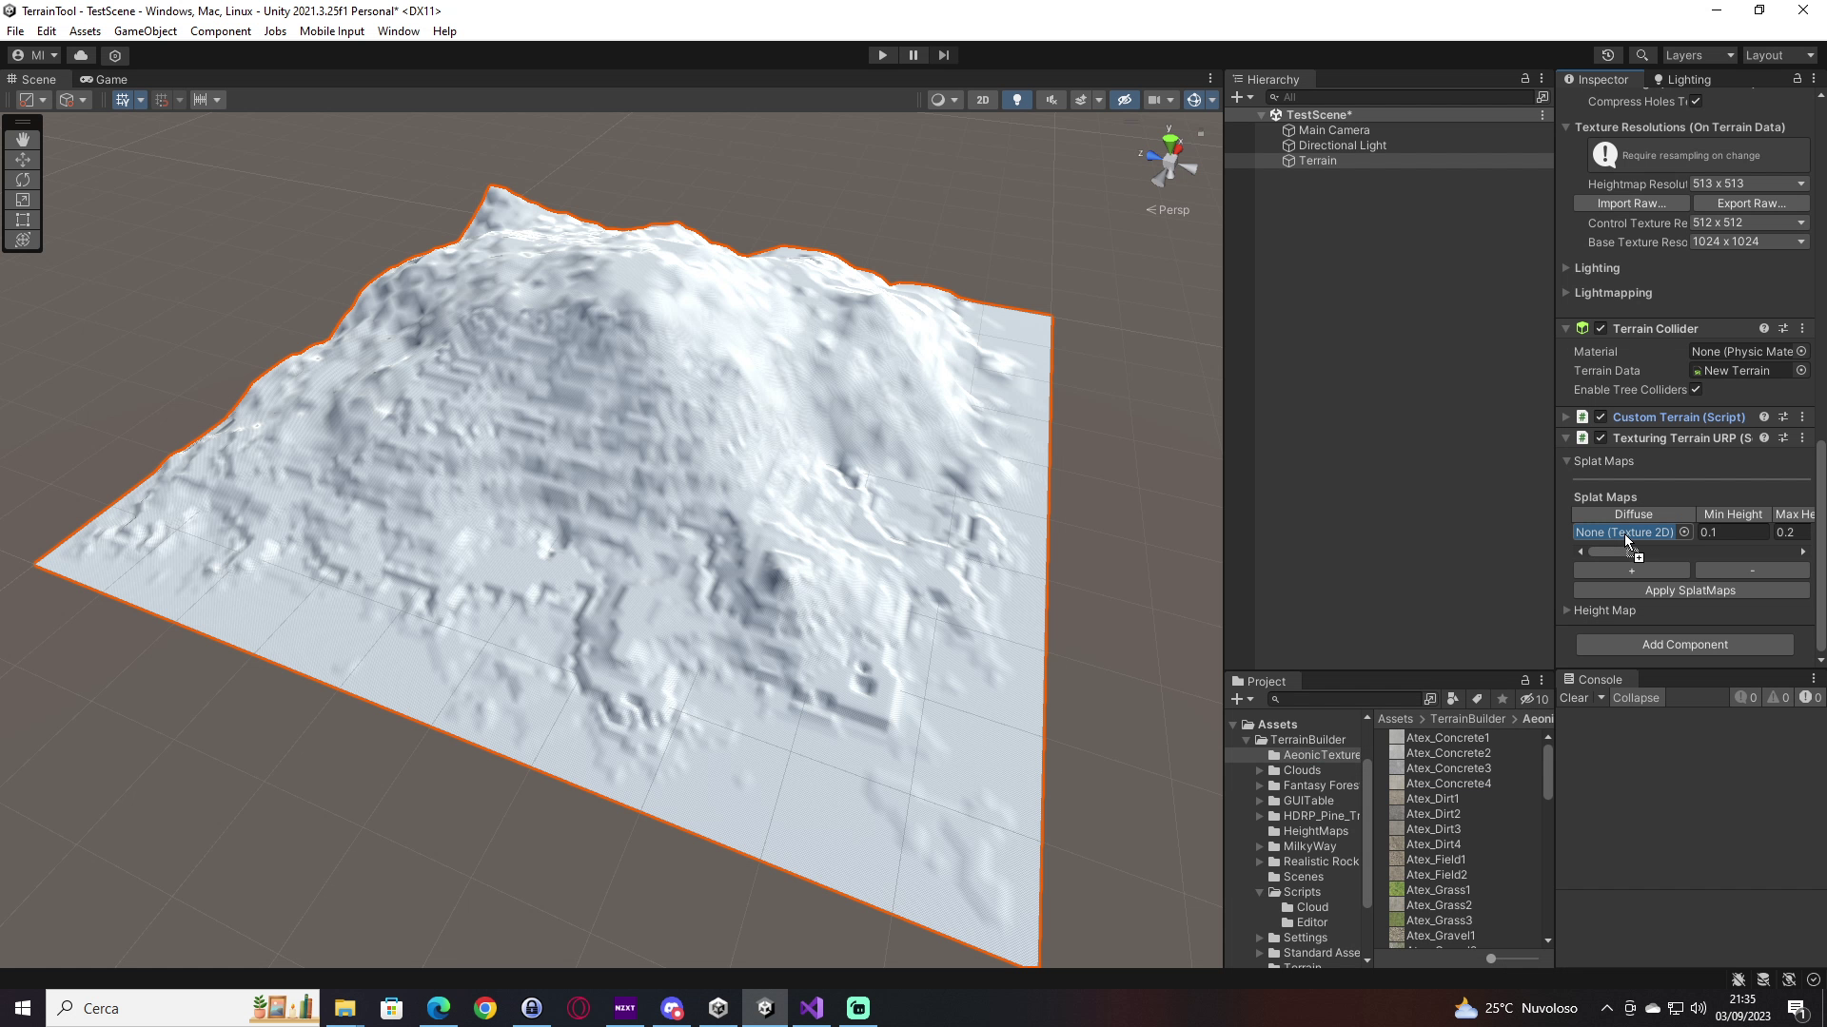Open the GameObject menu
This screenshot has width=1827, height=1027.
pos(145,31)
